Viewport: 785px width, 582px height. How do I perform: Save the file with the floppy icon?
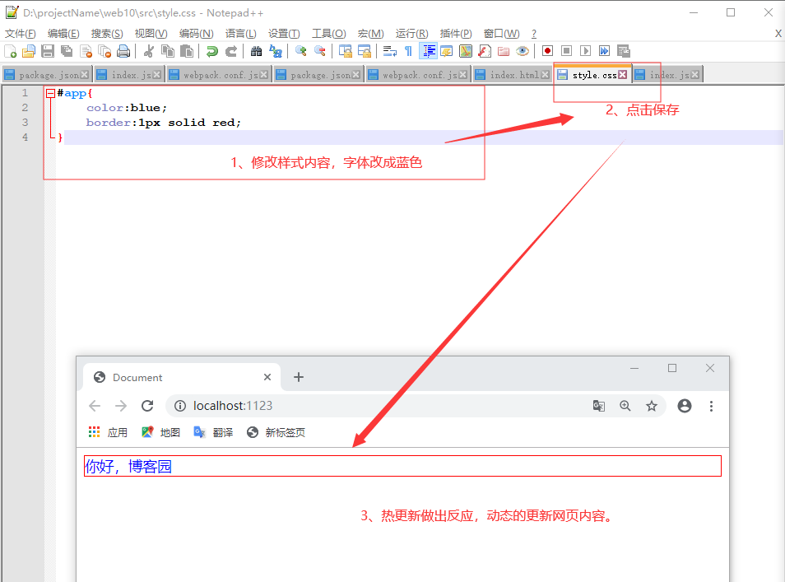tap(48, 51)
